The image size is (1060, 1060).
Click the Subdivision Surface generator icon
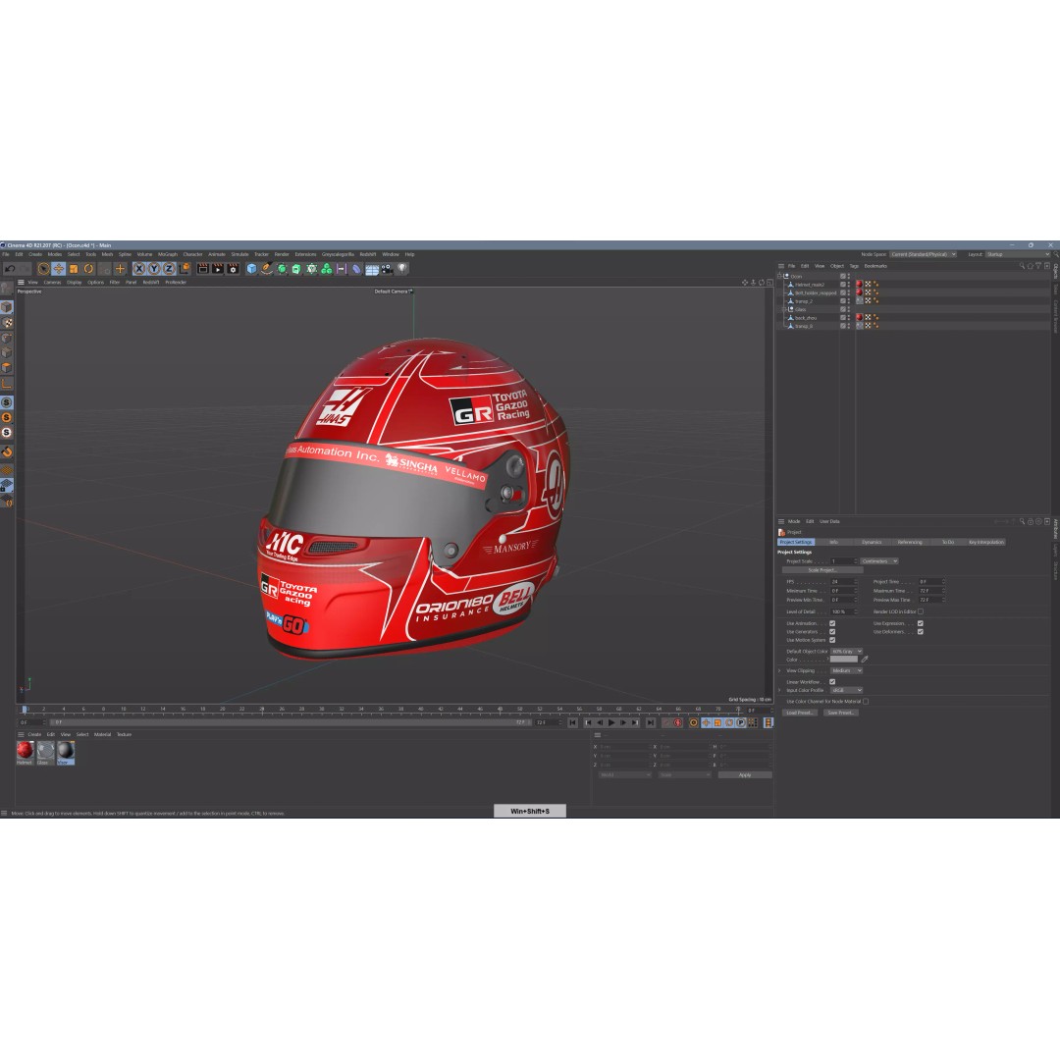pyautogui.click(x=282, y=269)
